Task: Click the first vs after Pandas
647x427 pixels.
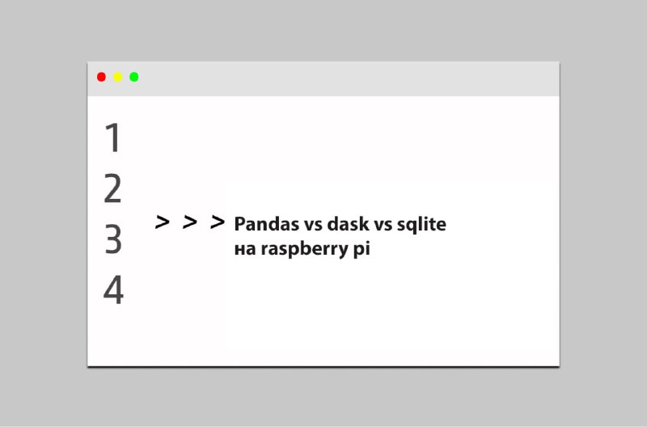Action: coord(313,226)
